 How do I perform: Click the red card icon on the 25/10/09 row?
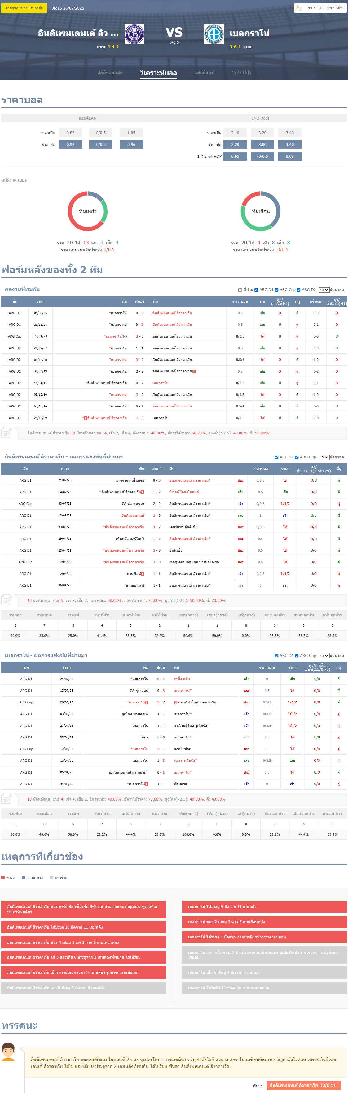[x=85, y=418]
